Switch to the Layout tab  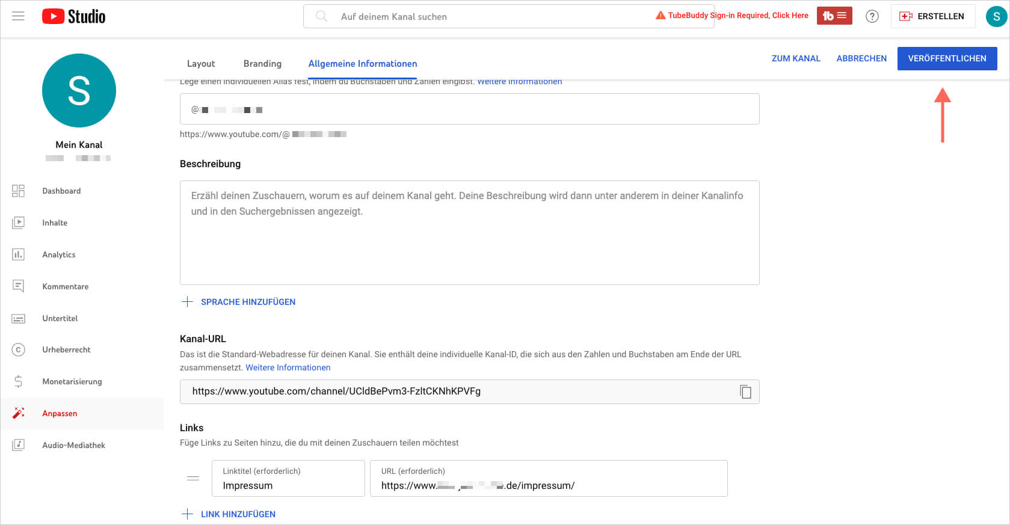201,64
